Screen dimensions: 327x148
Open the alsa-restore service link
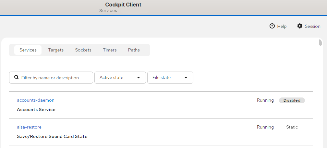(29, 127)
